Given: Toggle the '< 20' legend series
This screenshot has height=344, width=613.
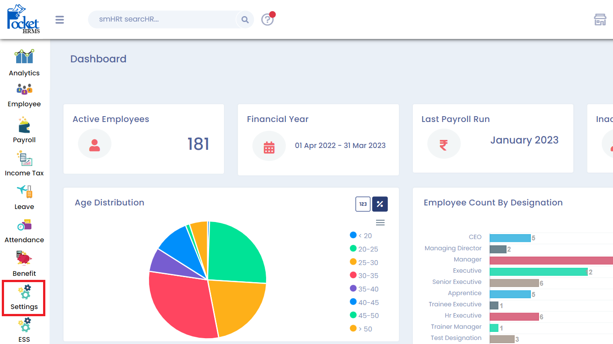Looking at the screenshot, I should (361, 235).
